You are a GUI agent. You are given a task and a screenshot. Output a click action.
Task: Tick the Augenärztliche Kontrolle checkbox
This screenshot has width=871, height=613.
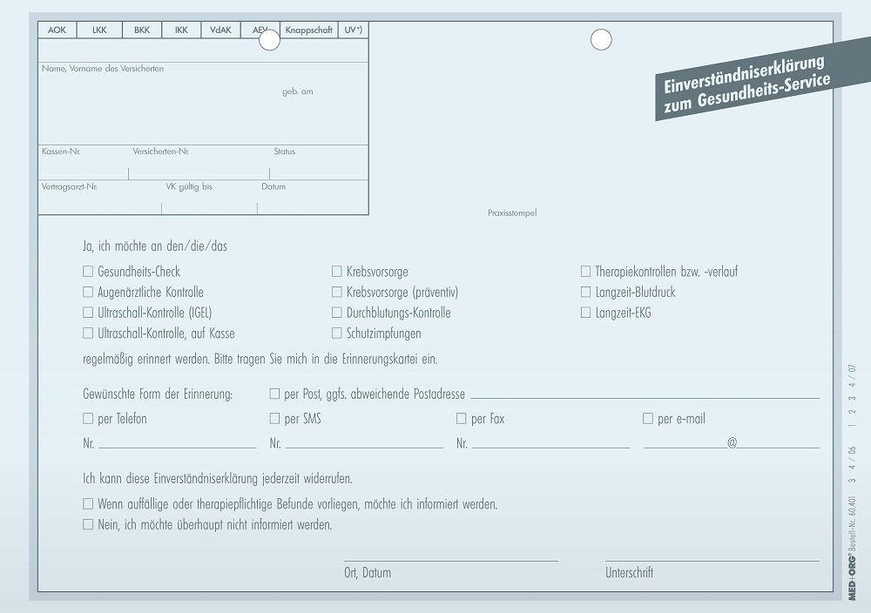[88, 292]
